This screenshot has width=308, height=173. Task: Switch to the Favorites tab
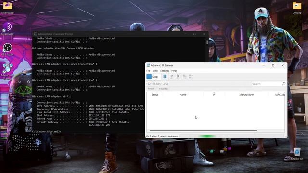pyautogui.click(x=164, y=89)
